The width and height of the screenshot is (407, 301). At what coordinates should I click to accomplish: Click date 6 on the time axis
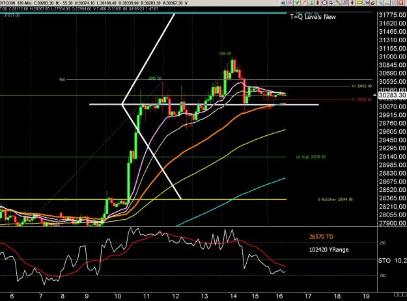[x=12, y=296]
